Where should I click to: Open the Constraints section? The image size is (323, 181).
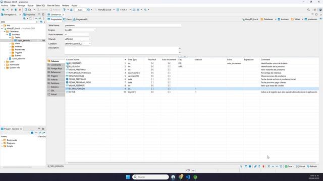click(56, 65)
